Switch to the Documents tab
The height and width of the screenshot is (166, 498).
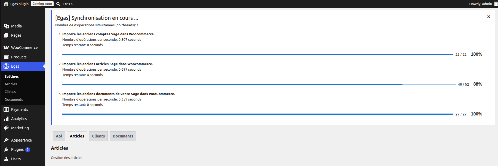[123, 136]
